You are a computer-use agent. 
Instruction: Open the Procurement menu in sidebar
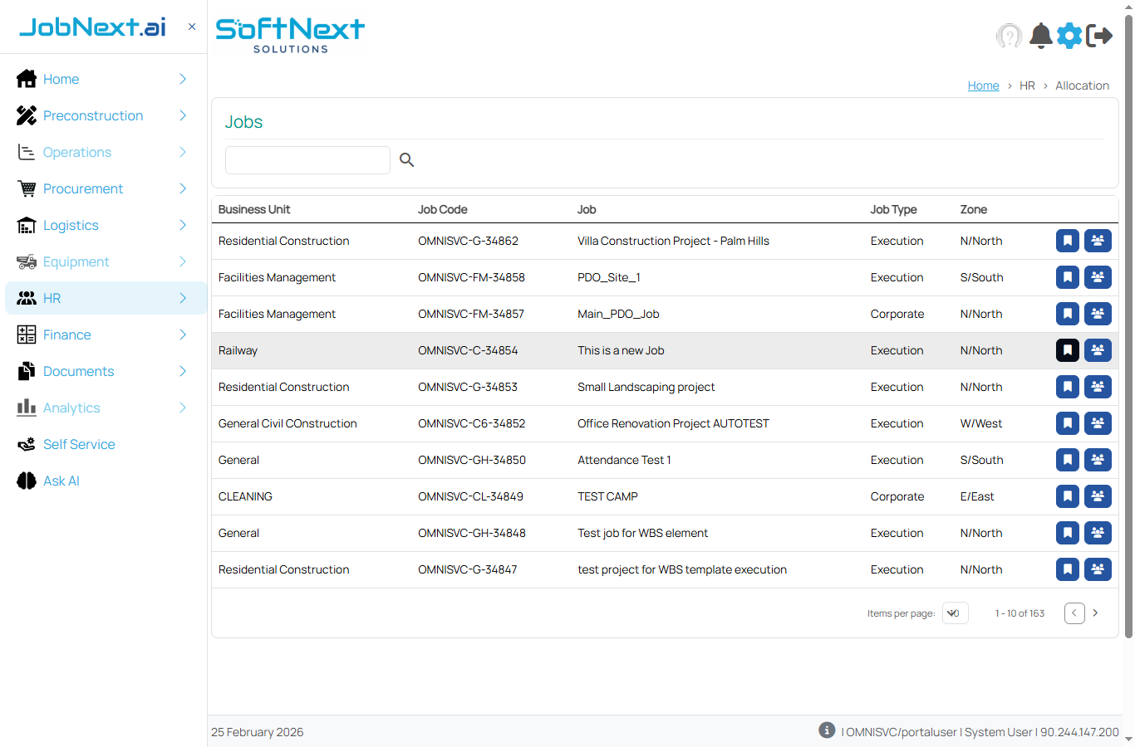[x=85, y=188]
